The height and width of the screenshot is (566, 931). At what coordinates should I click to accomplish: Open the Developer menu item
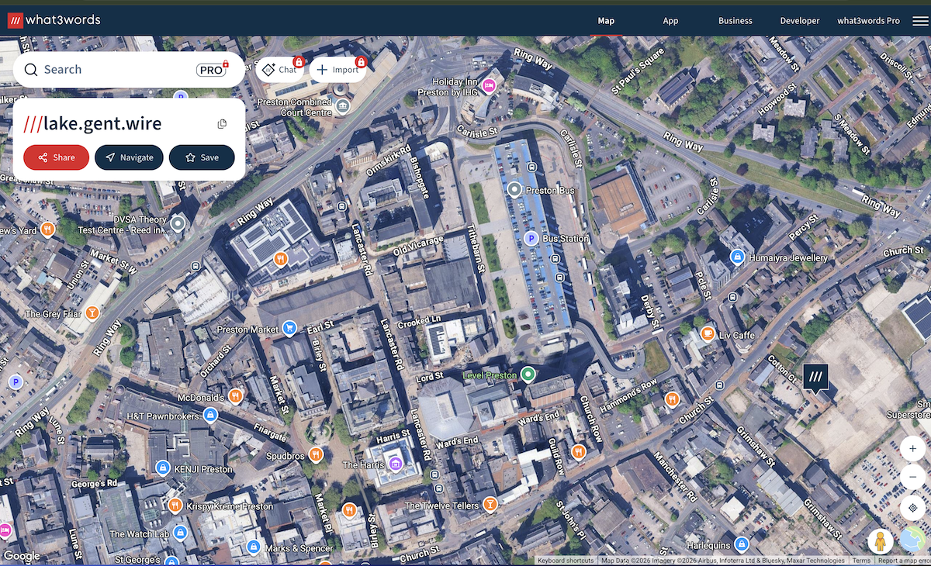[x=800, y=21]
